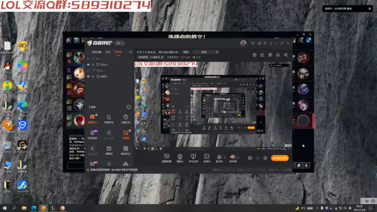Add a 摄像头 camera source
Image resolution: width=377 pixels, height=212 pixels.
click(x=180, y=158)
